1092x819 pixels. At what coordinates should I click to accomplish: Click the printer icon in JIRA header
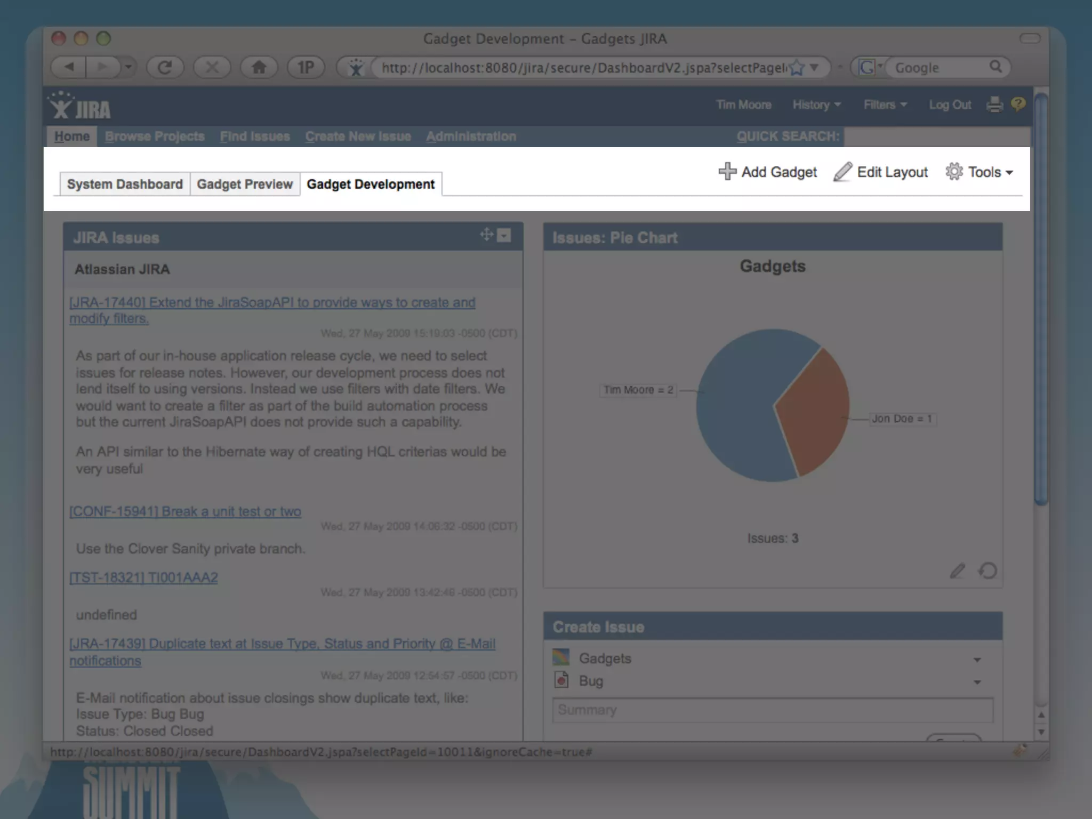tap(994, 105)
